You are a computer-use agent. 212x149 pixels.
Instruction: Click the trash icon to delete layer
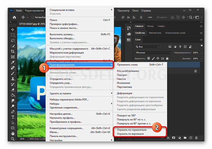pyautogui.click(x=196, y=138)
